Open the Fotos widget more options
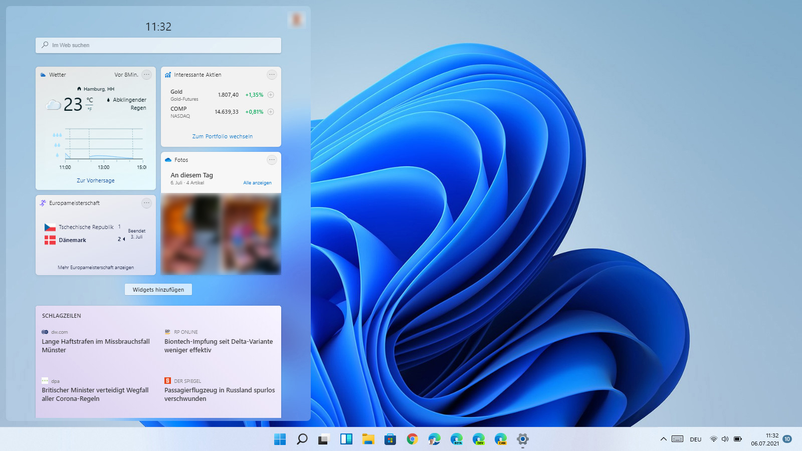 tap(272, 160)
